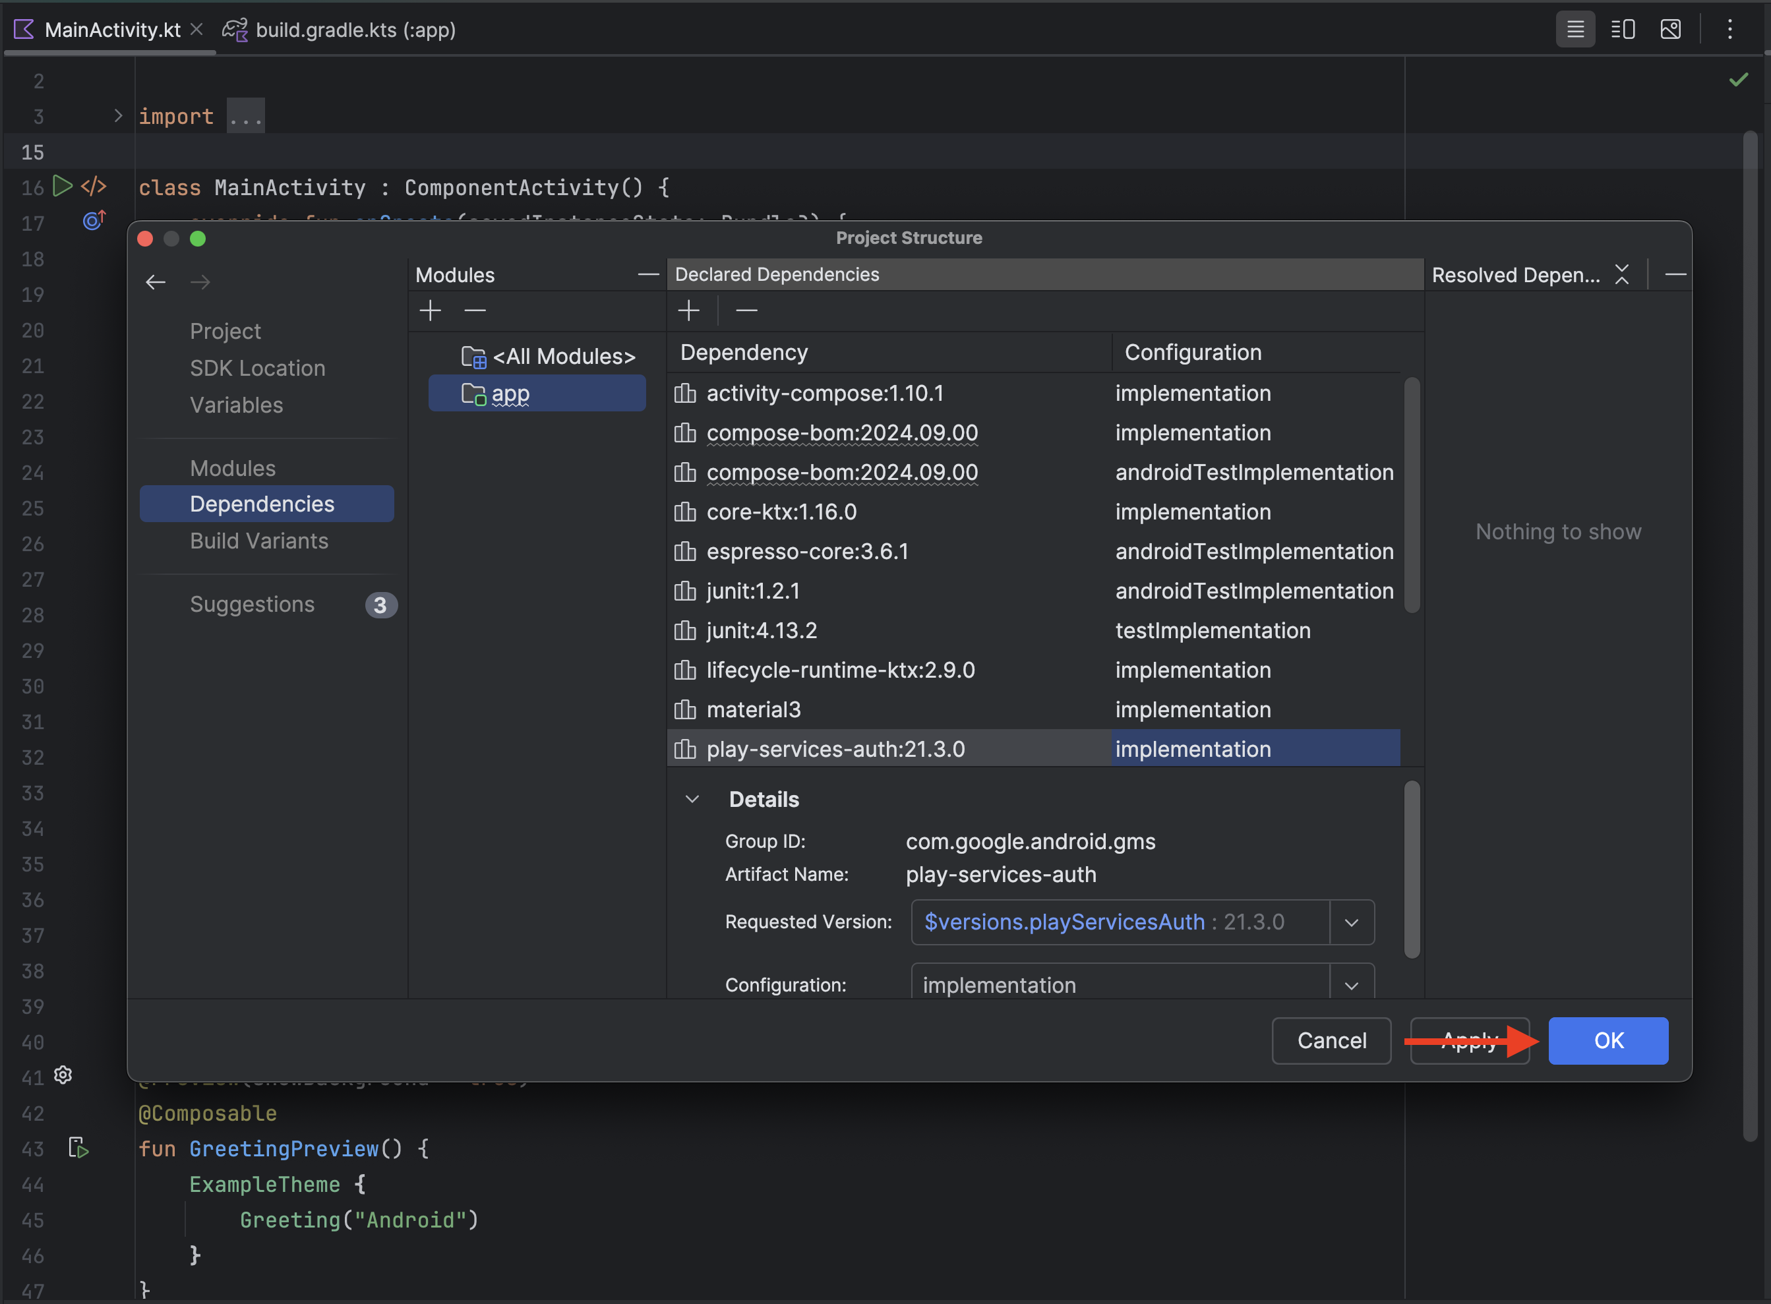Add a module with the Modules plus icon
1771x1304 pixels.
coord(431,311)
